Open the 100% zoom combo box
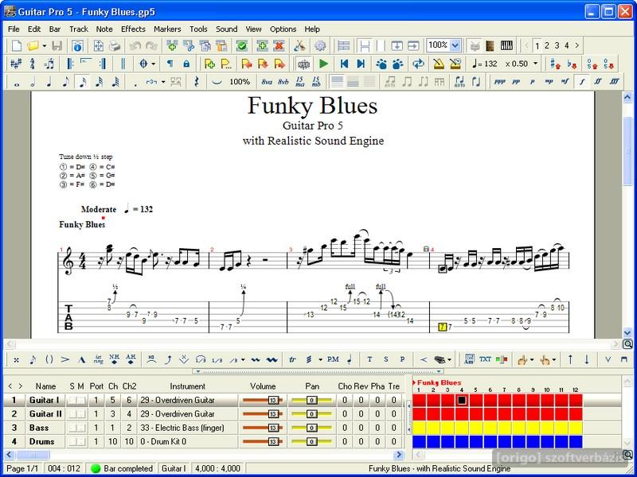Viewport: 637px width, 477px height. click(444, 45)
